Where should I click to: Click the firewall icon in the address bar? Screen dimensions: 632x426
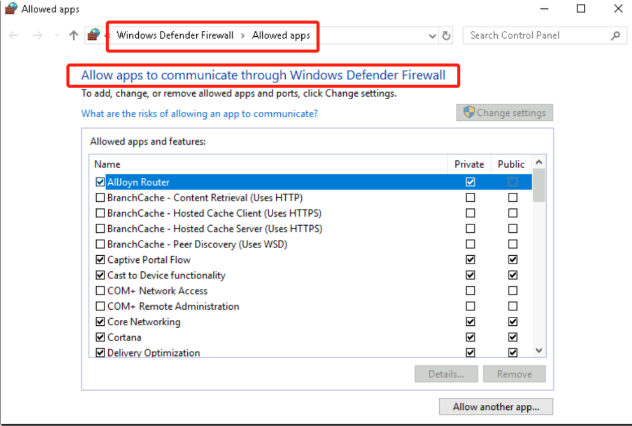click(94, 35)
